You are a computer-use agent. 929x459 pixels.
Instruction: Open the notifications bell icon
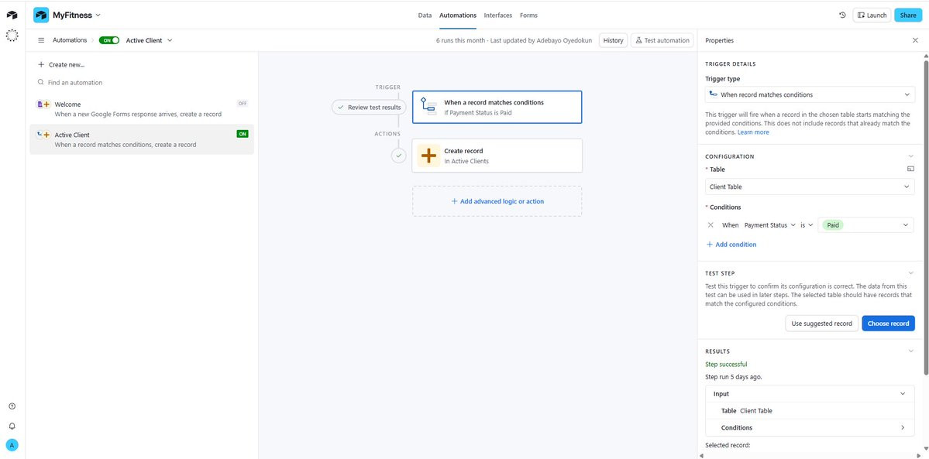(x=12, y=426)
